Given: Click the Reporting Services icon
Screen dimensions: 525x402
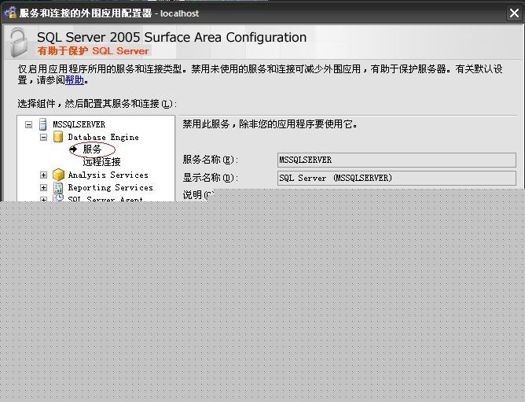Looking at the screenshot, I should [x=58, y=188].
